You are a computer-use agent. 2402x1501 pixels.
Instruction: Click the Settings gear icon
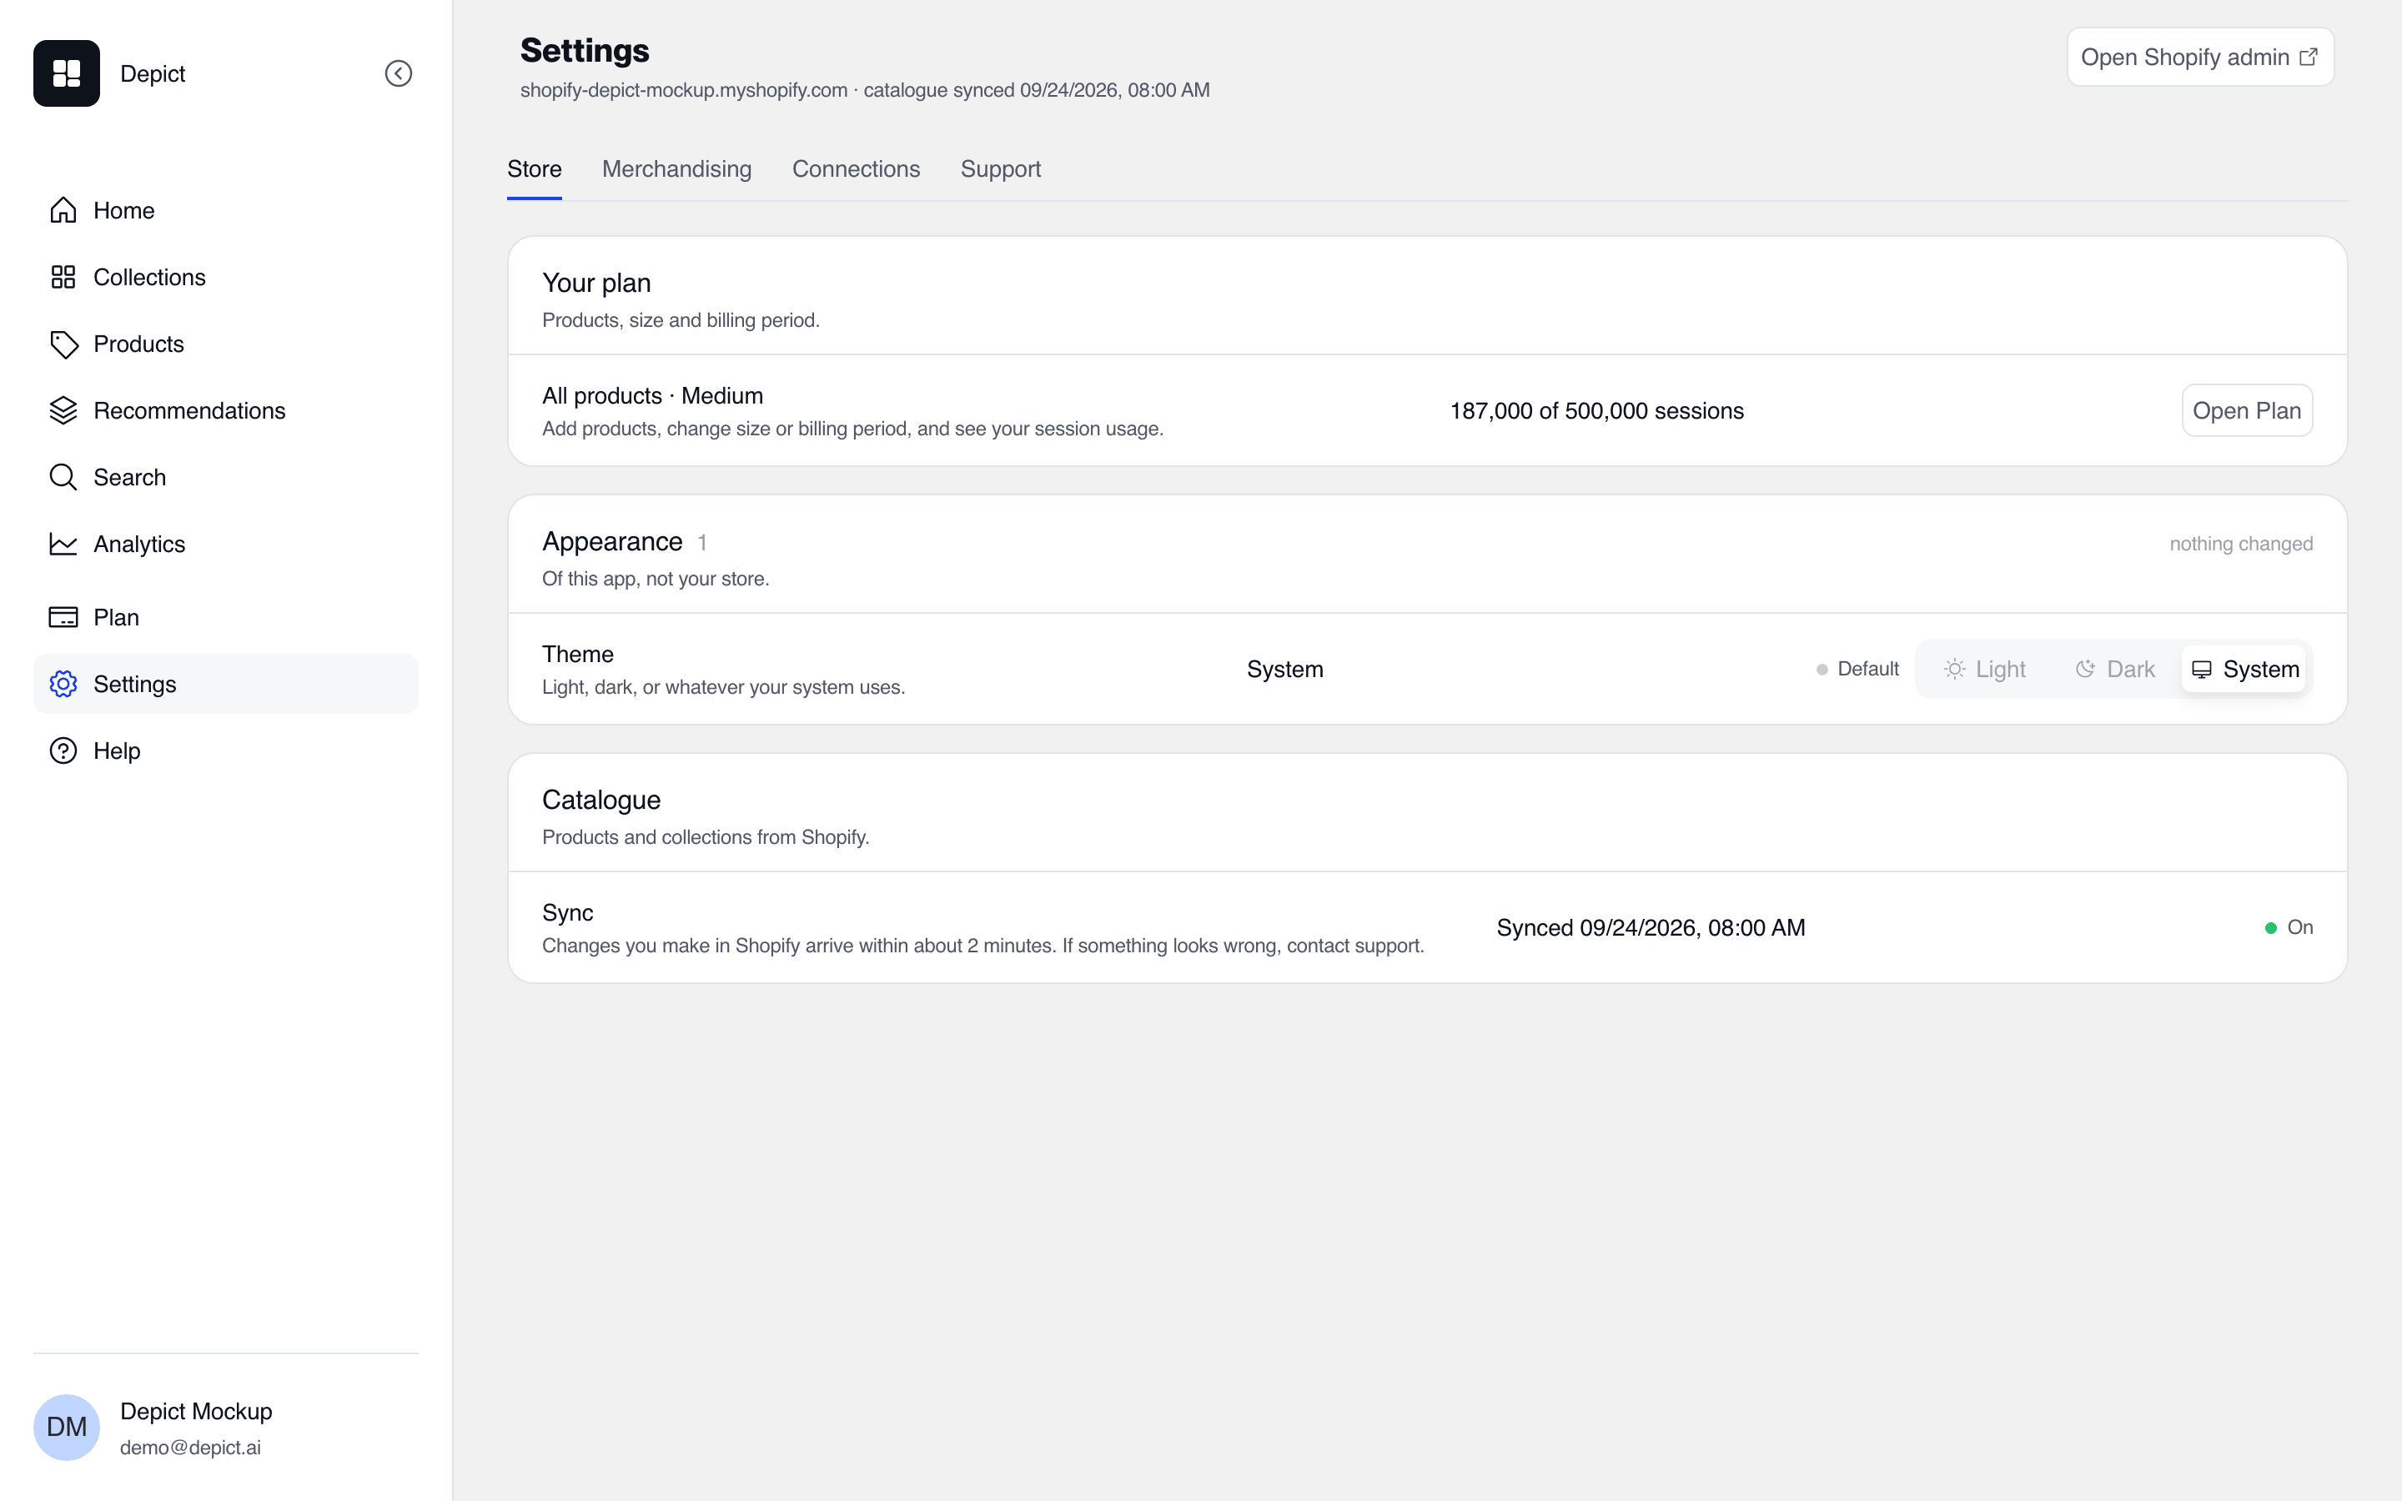point(63,684)
